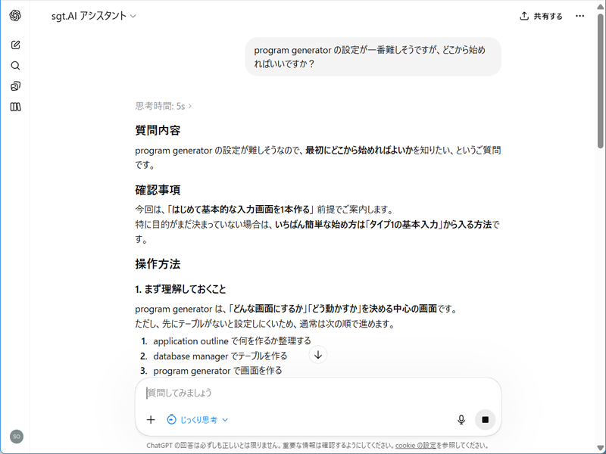Click the 確認事項 heading
Screen dimensions: 606x454
[x=158, y=190]
